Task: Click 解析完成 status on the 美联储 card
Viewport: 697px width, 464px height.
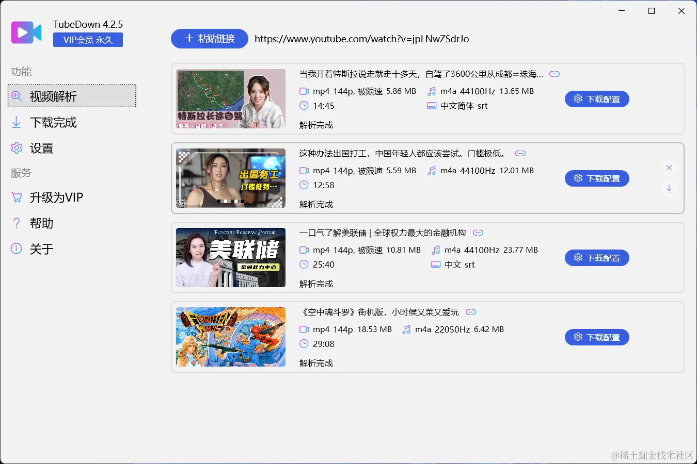Action: pos(316,284)
